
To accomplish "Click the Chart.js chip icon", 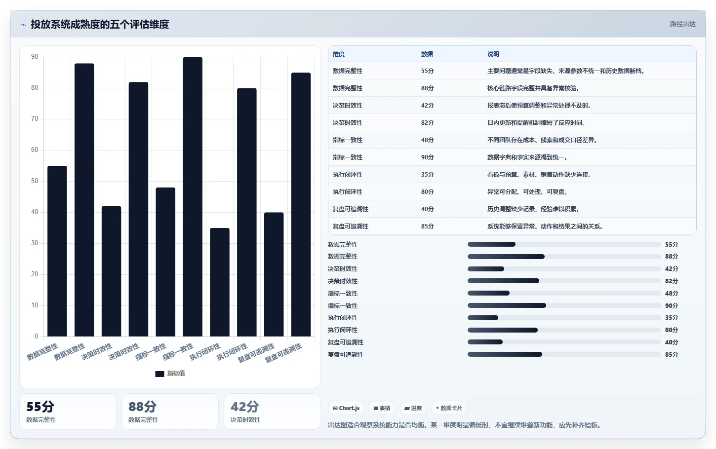I will click(x=335, y=408).
